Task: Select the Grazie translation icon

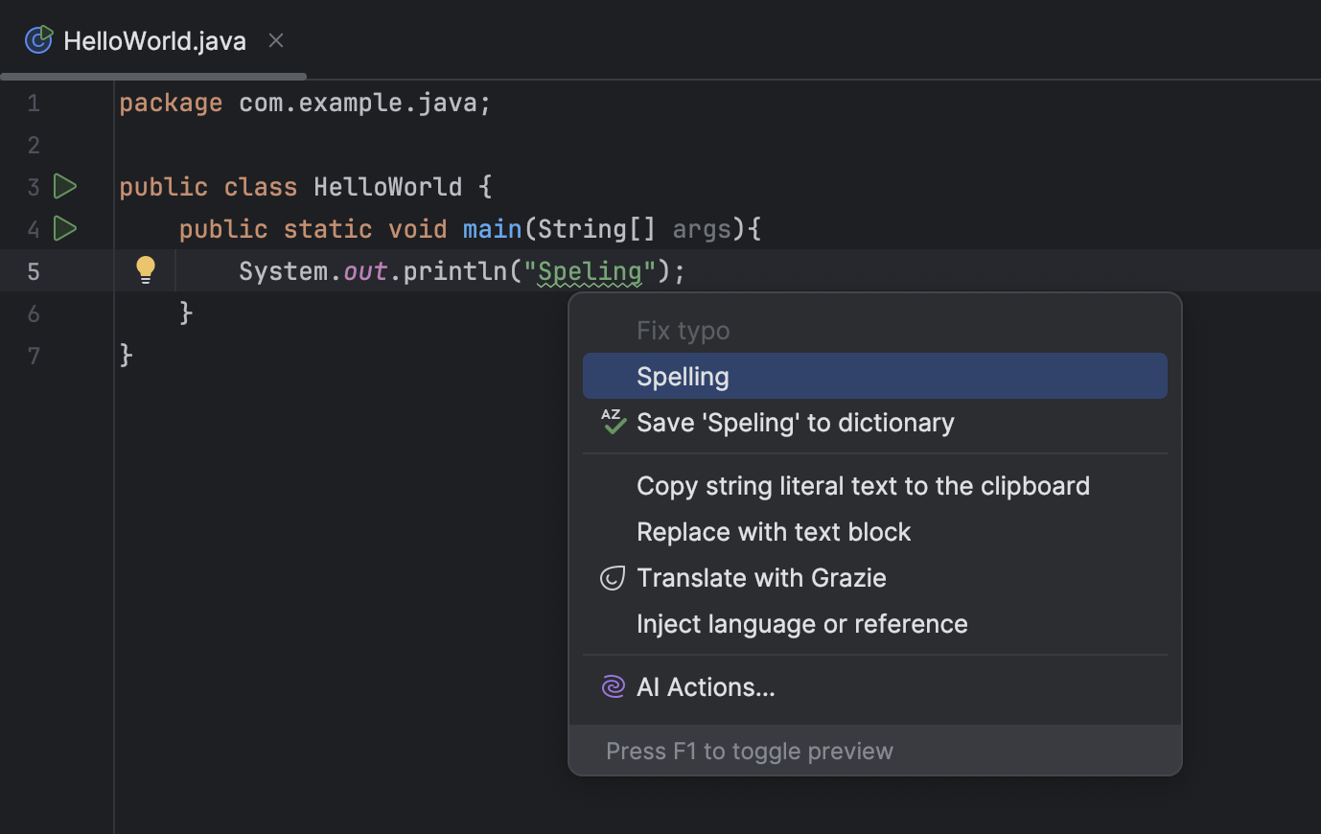Action: [613, 577]
